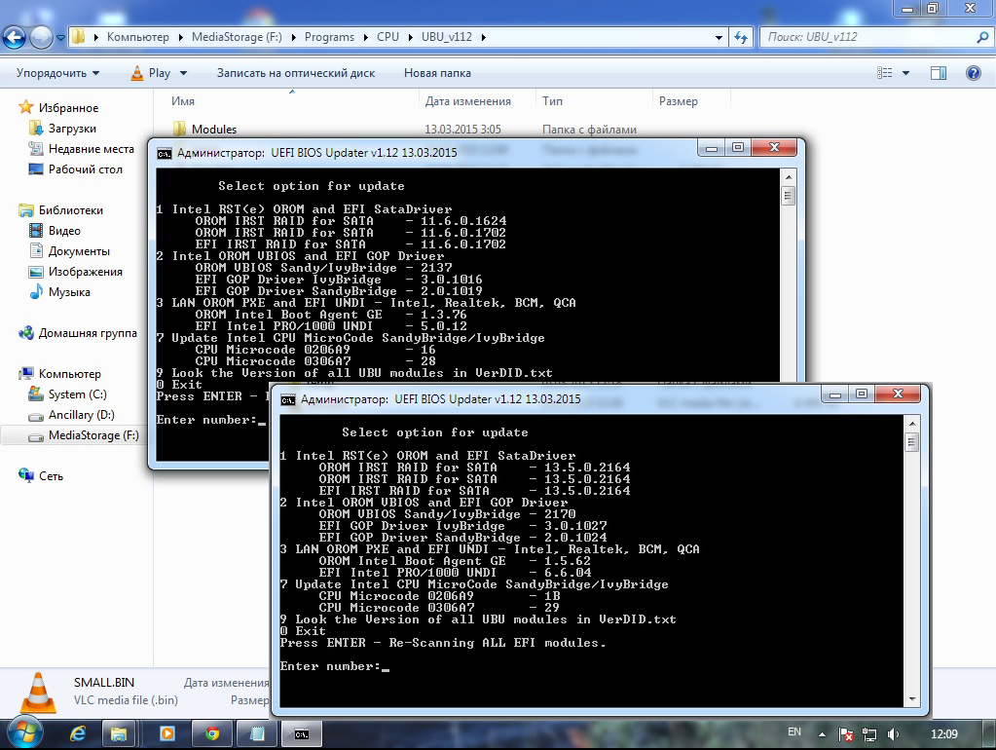Select CPU in the address breadcrumb
996x750 pixels.
tap(387, 37)
